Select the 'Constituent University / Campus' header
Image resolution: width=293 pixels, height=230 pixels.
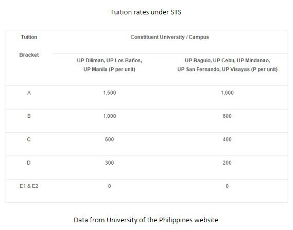[x=169, y=37]
